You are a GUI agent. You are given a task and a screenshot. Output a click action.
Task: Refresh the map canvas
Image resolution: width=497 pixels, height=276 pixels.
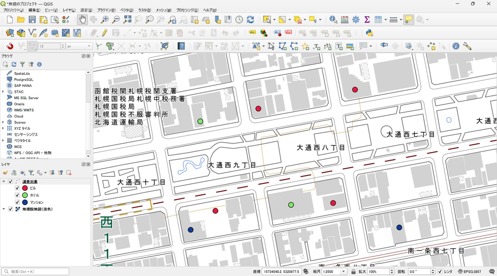(x=250, y=20)
